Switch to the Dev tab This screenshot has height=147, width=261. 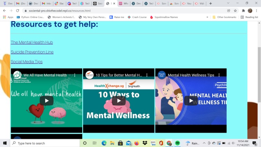tap(137, 4)
